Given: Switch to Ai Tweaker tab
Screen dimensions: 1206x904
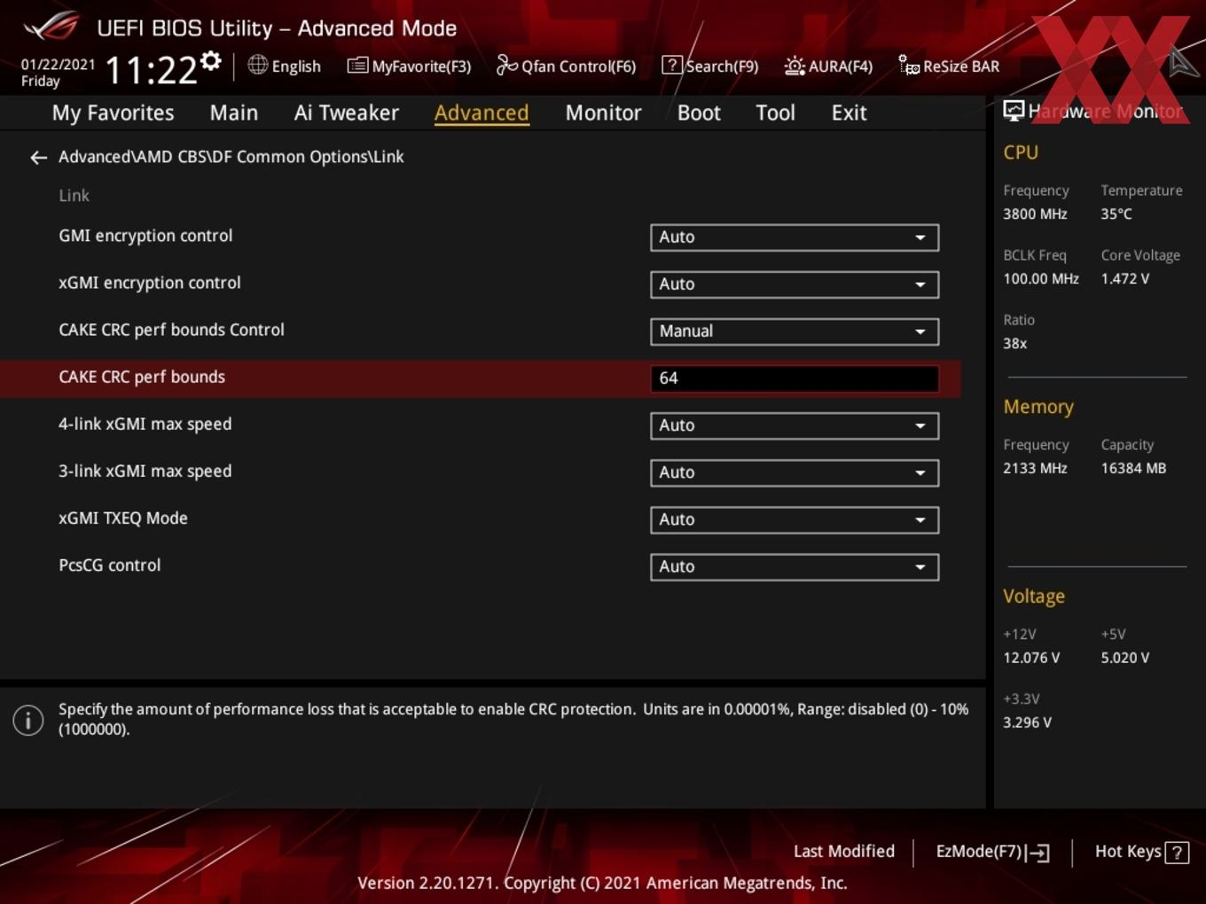Looking at the screenshot, I should pyautogui.click(x=347, y=113).
